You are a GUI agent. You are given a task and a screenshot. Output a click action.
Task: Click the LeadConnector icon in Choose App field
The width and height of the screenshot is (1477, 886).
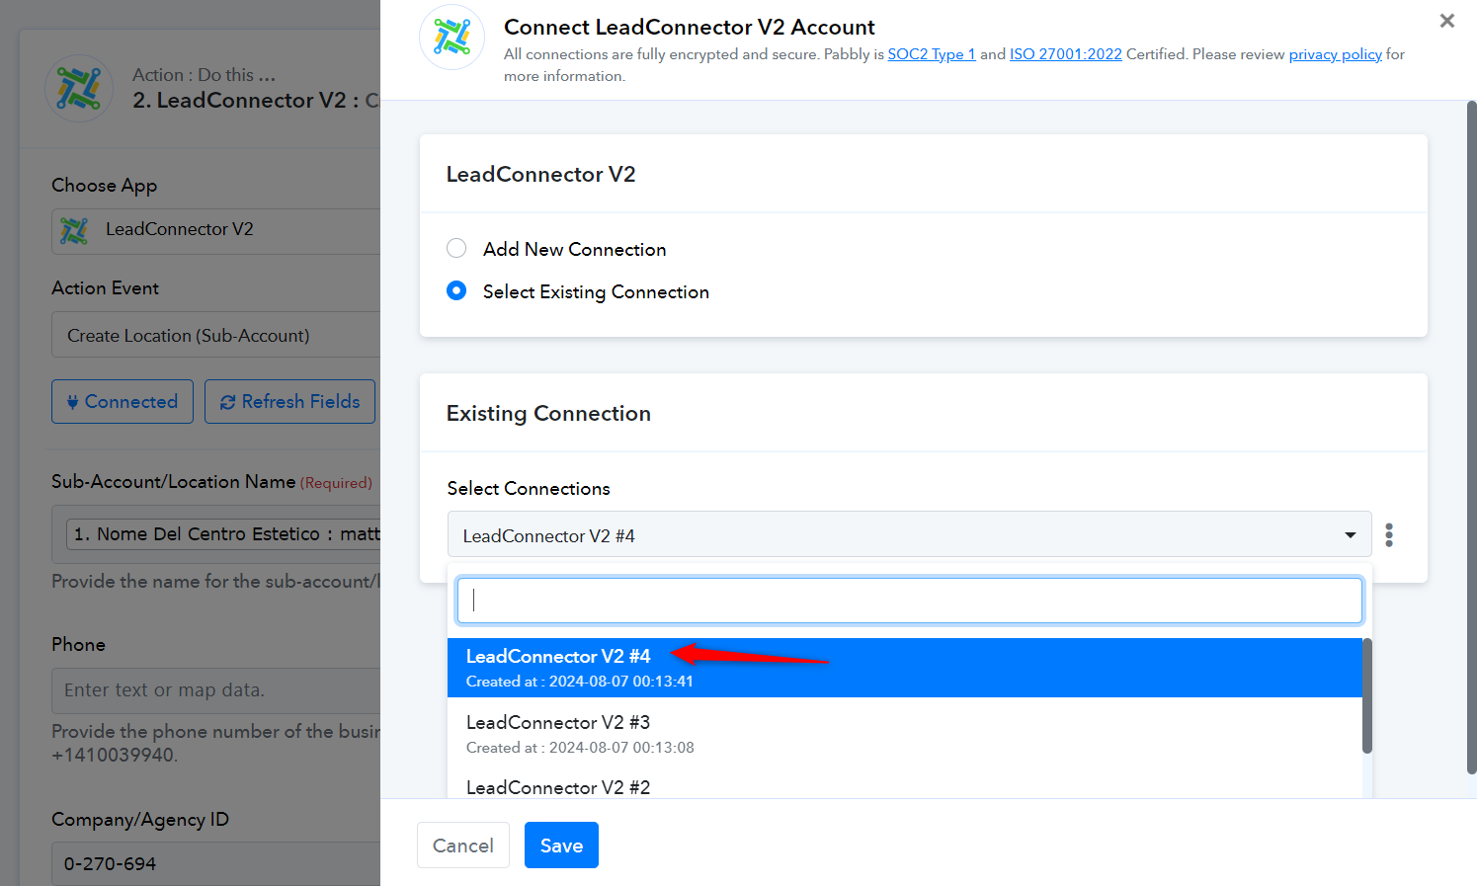(x=74, y=230)
